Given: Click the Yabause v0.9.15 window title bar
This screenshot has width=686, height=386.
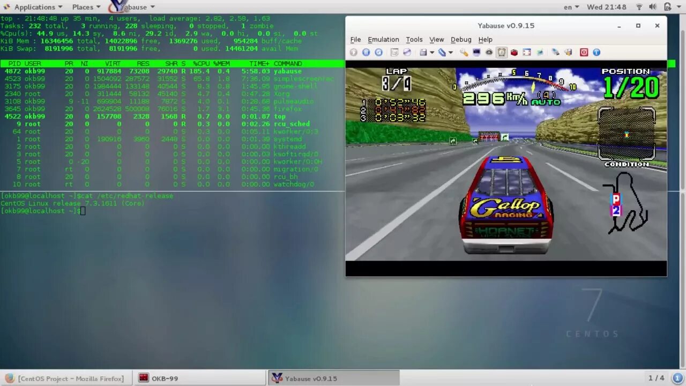Looking at the screenshot, I should tap(506, 25).
